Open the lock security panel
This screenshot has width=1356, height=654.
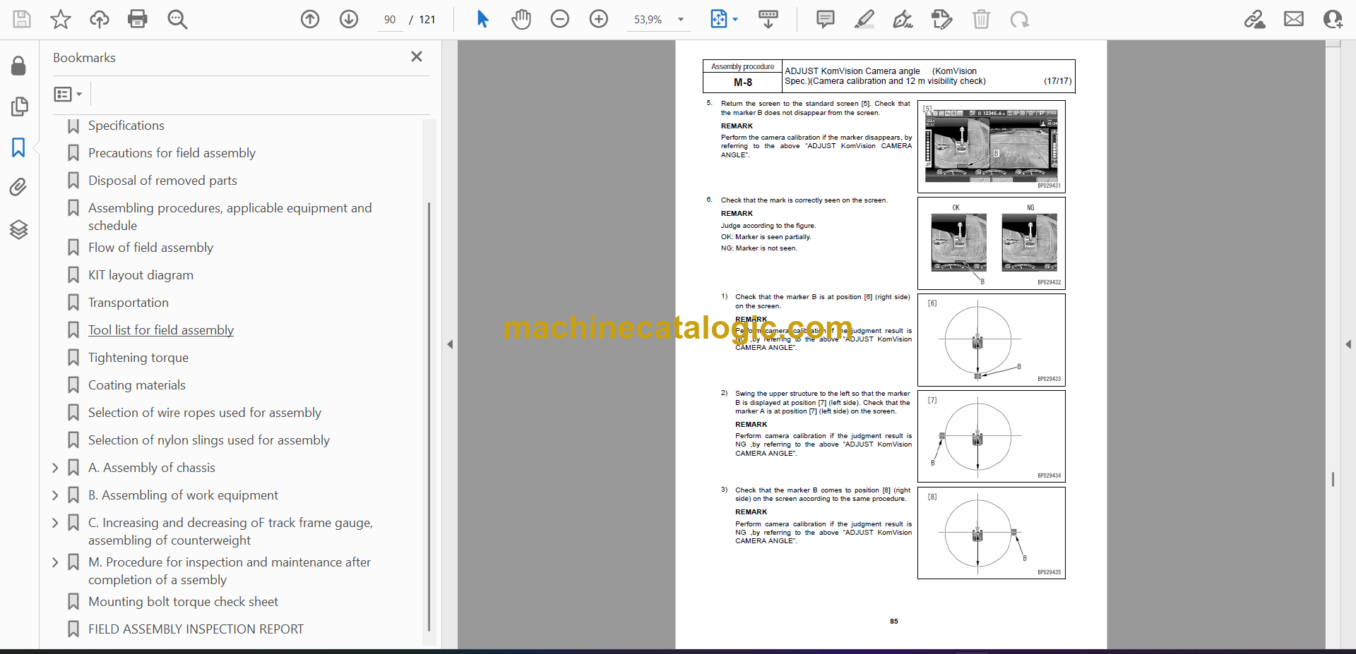(x=19, y=66)
